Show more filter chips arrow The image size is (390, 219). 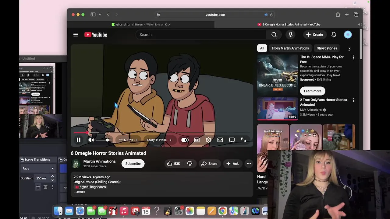pyautogui.click(x=349, y=49)
